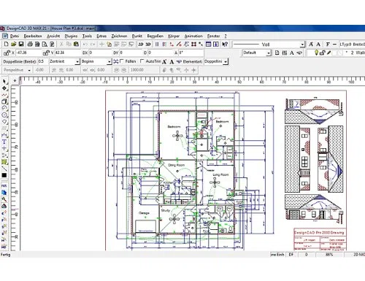The width and height of the screenshot is (365, 281).
Task: Open the Fenster menu
Action: coord(213,36)
